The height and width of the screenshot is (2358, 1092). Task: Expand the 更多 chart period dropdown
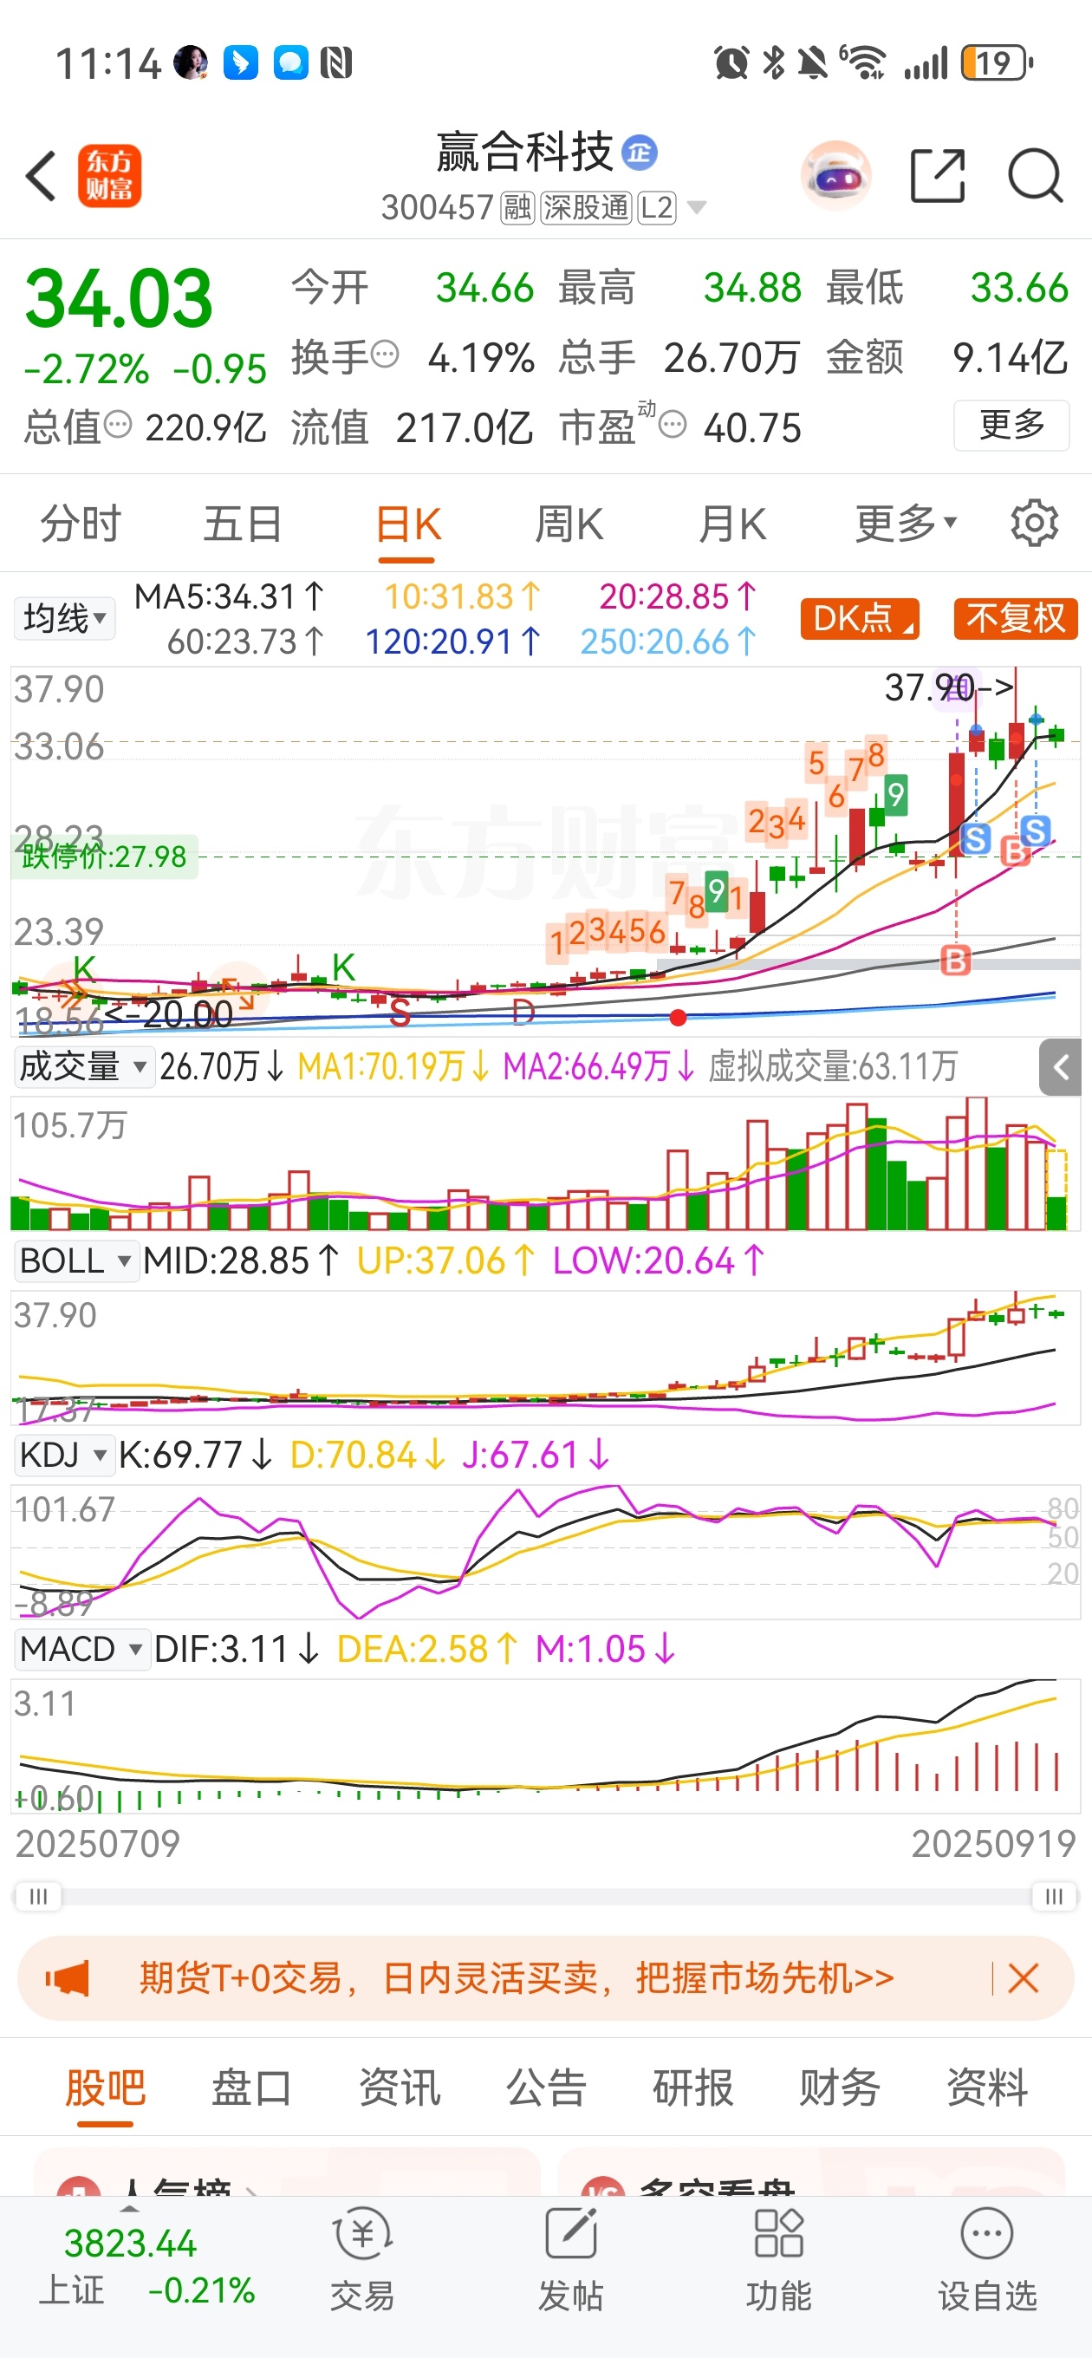(x=907, y=524)
